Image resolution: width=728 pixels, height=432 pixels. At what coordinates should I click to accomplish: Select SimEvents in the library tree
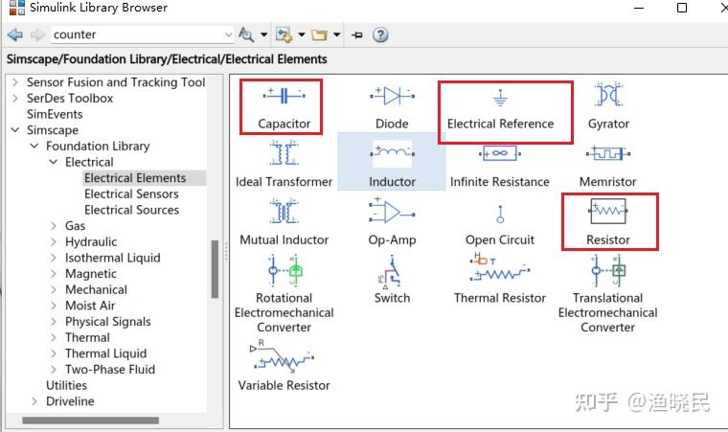click(55, 114)
